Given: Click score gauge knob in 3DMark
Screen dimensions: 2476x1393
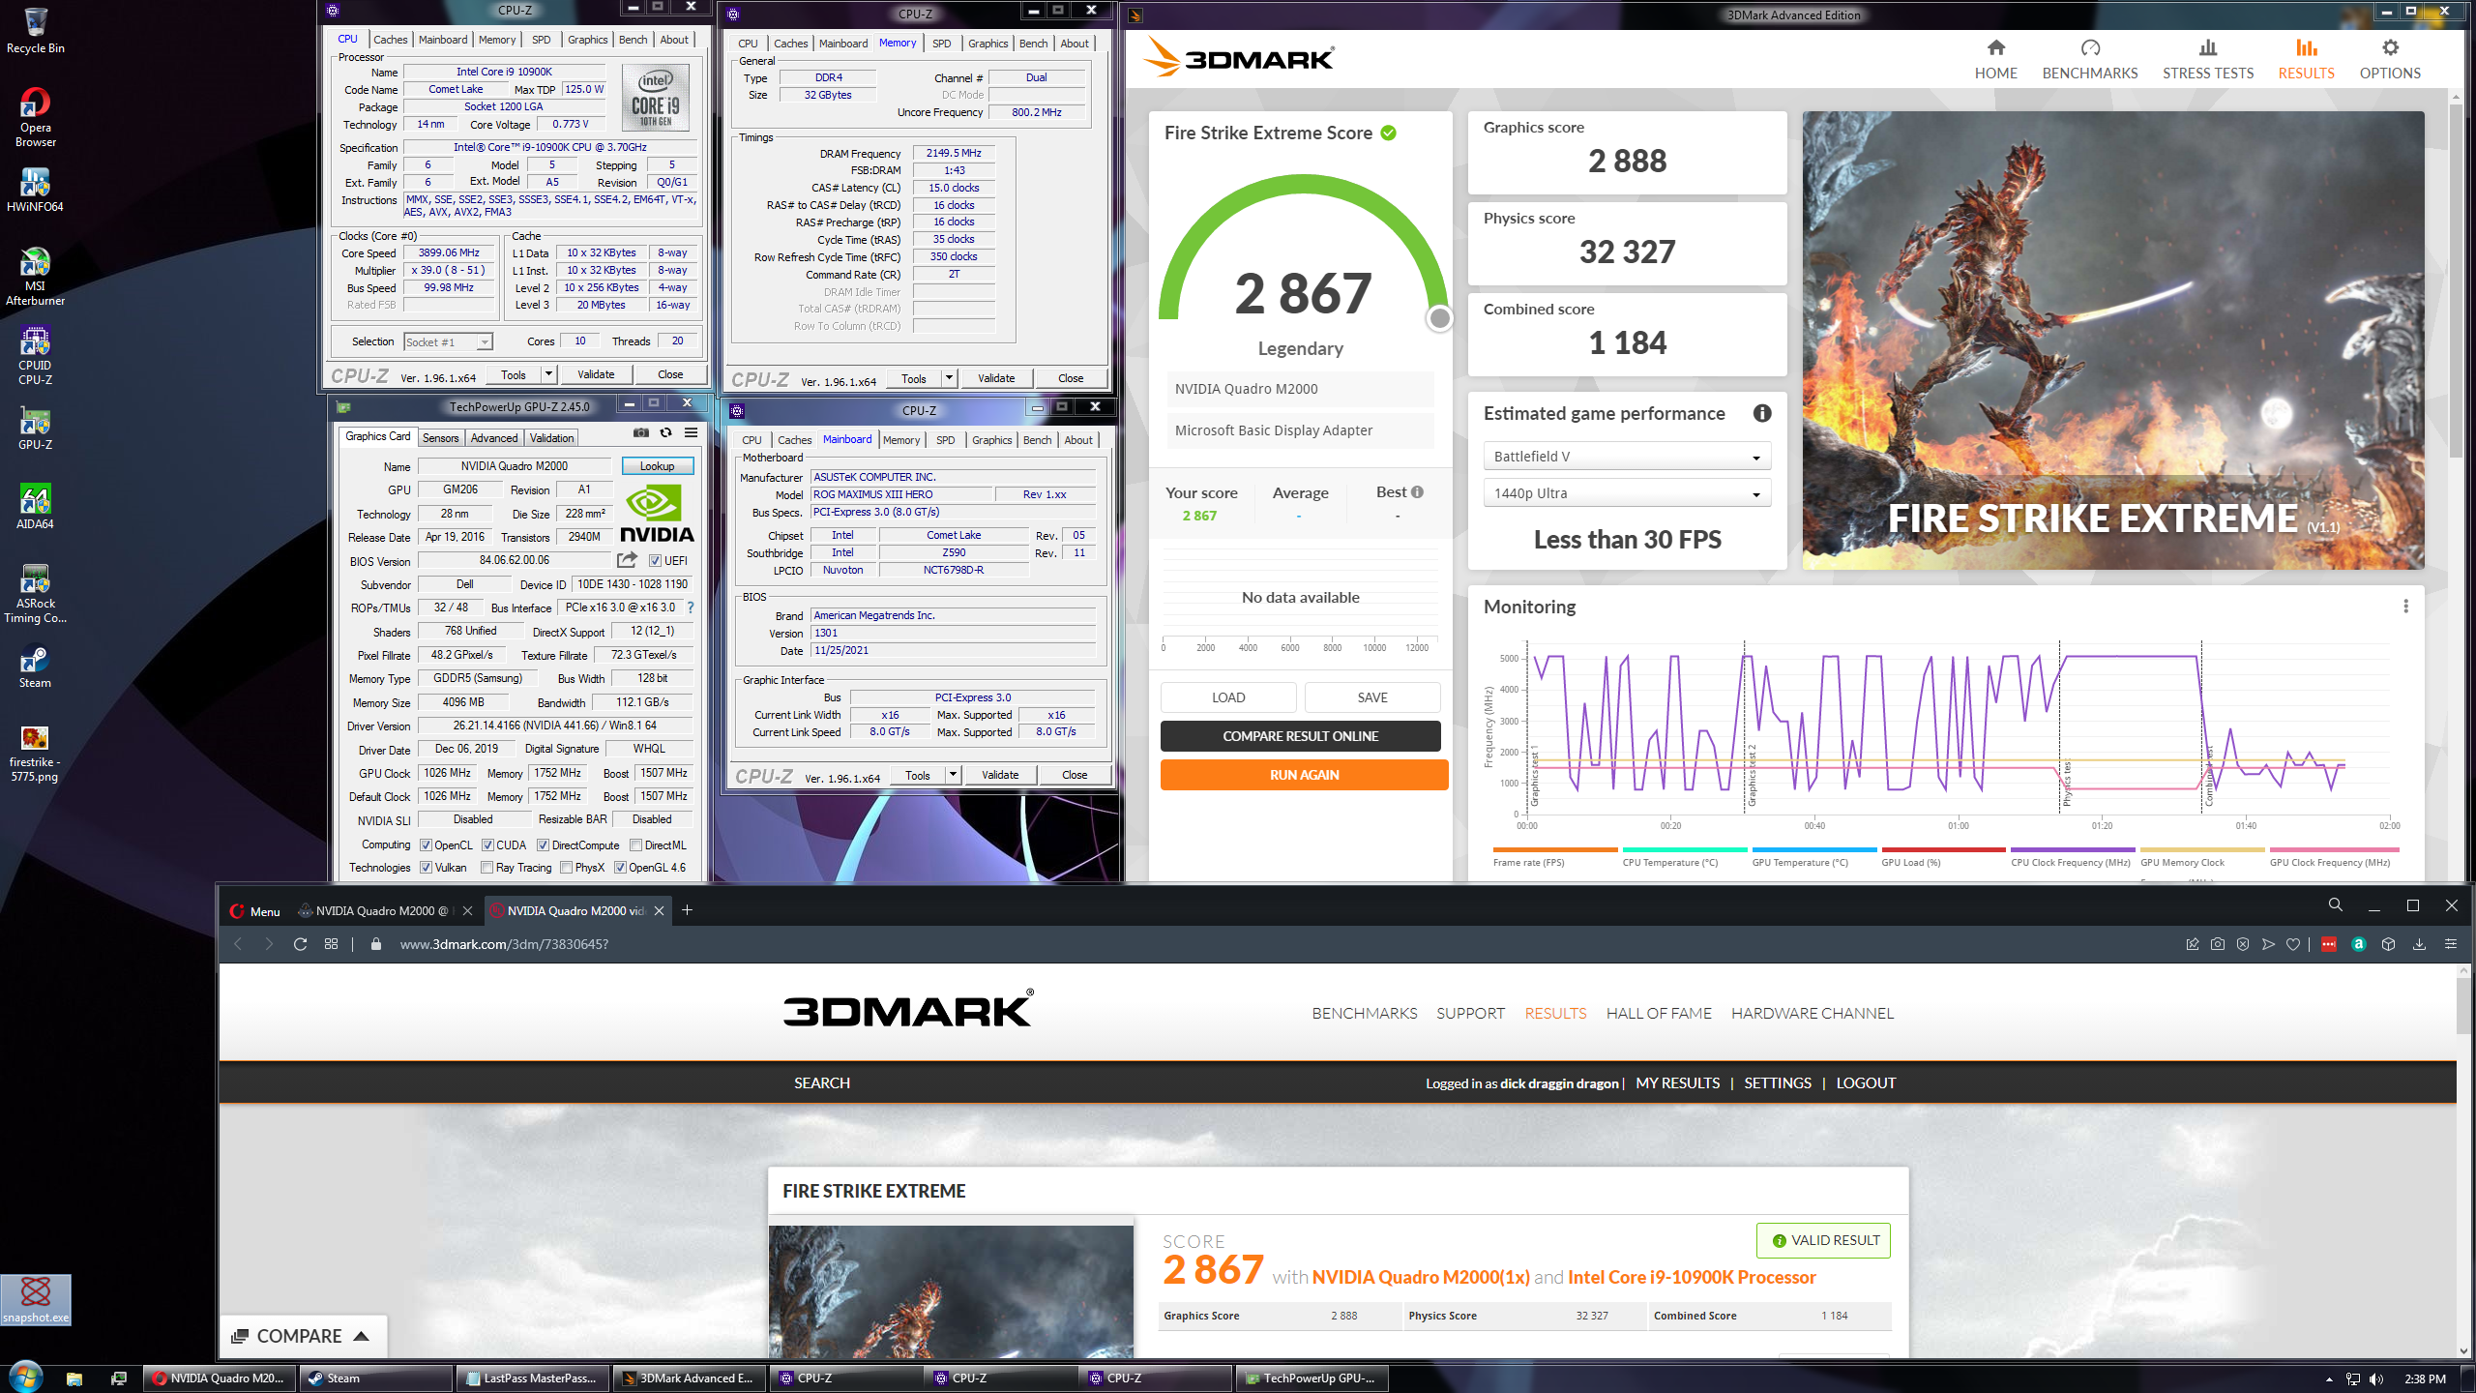Looking at the screenshot, I should tap(1439, 318).
